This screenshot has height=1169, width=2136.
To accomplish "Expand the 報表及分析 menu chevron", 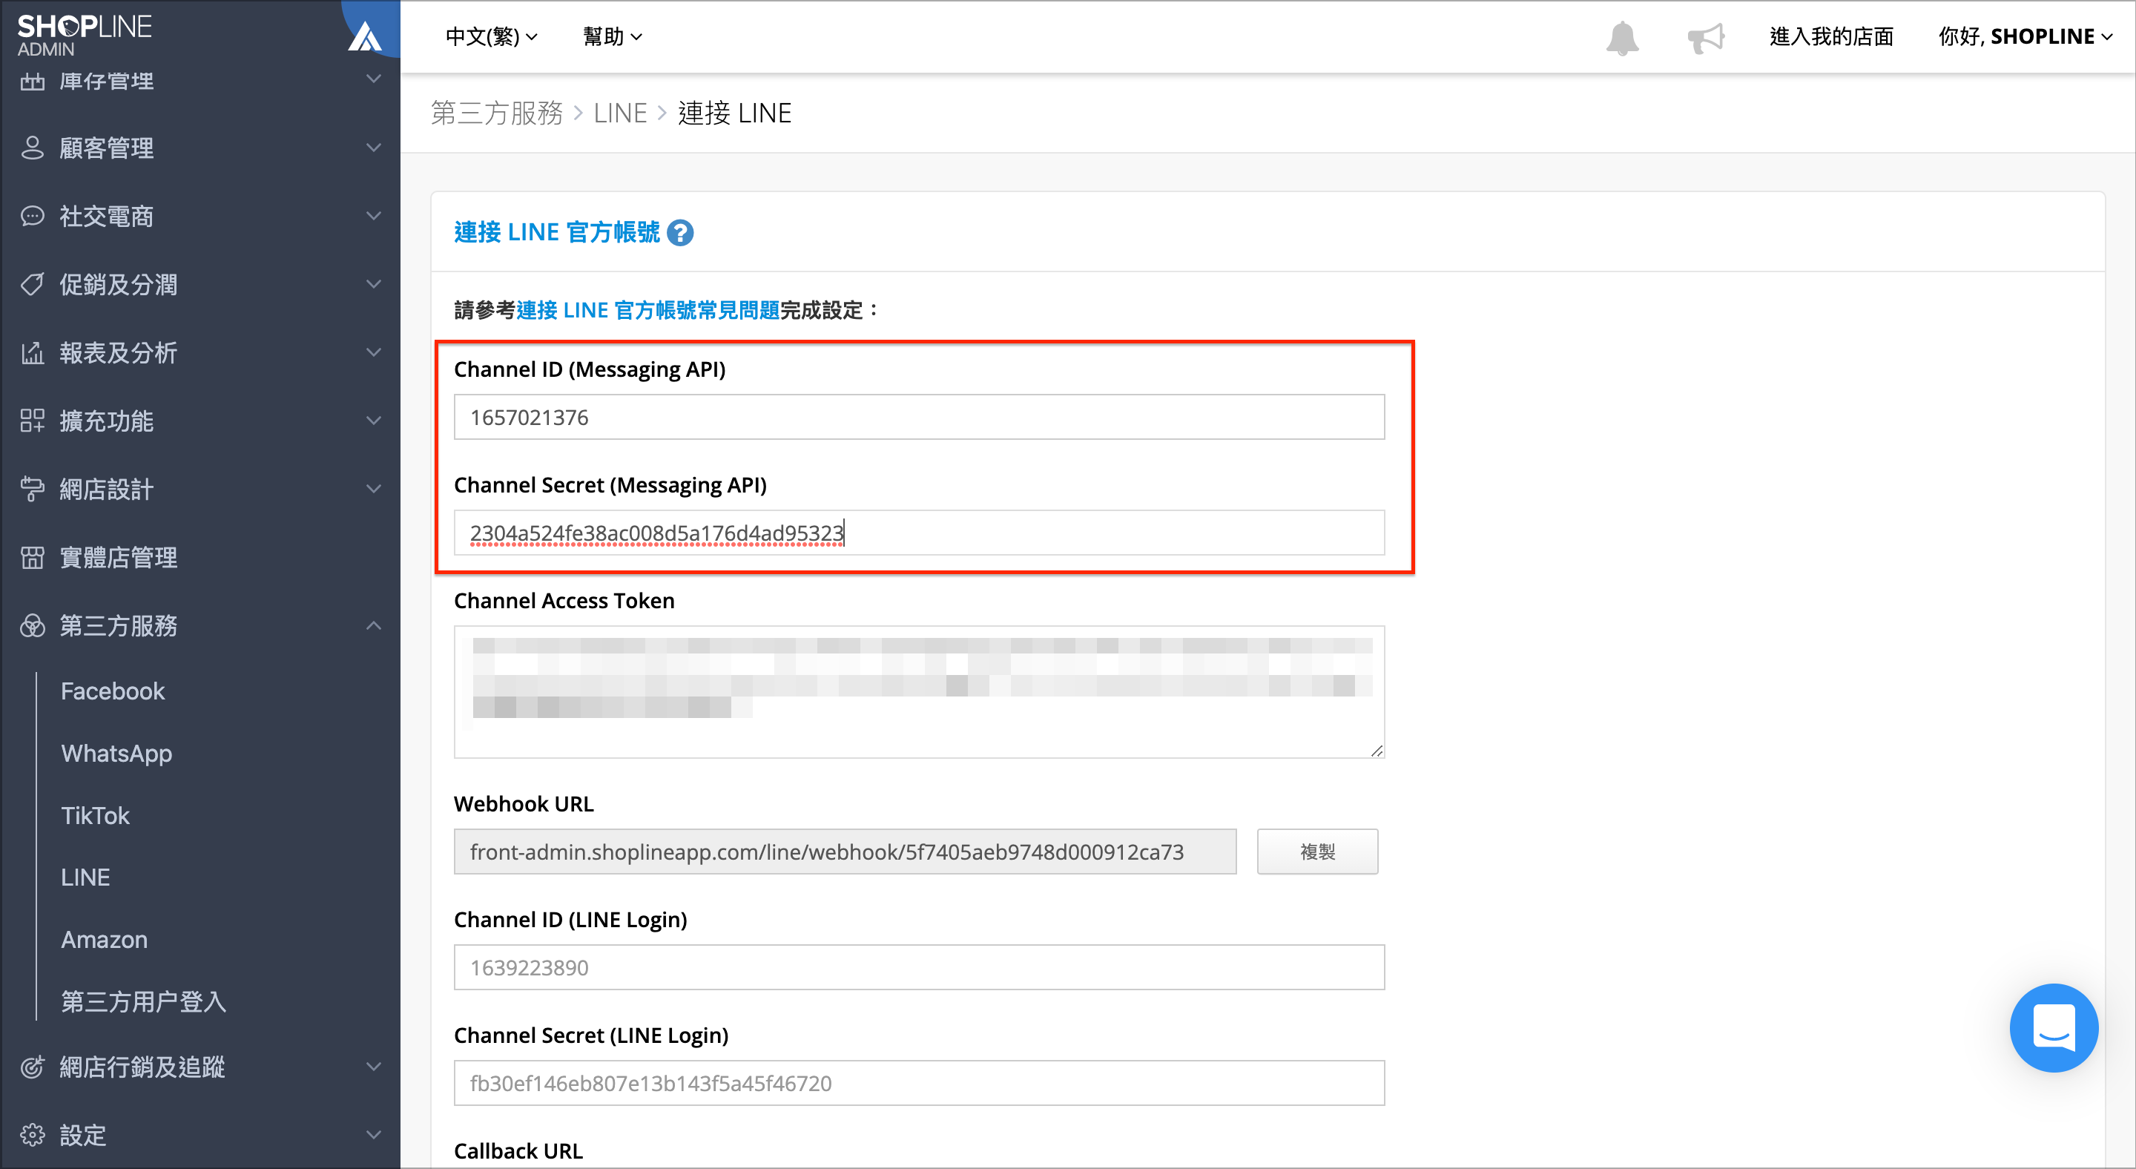I will coord(374,352).
